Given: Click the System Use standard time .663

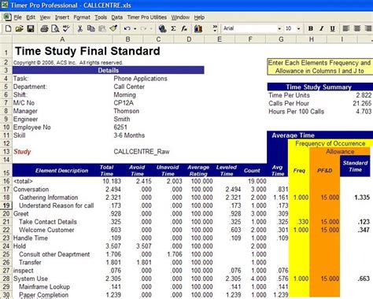Looking at the screenshot, I should click(364, 279).
